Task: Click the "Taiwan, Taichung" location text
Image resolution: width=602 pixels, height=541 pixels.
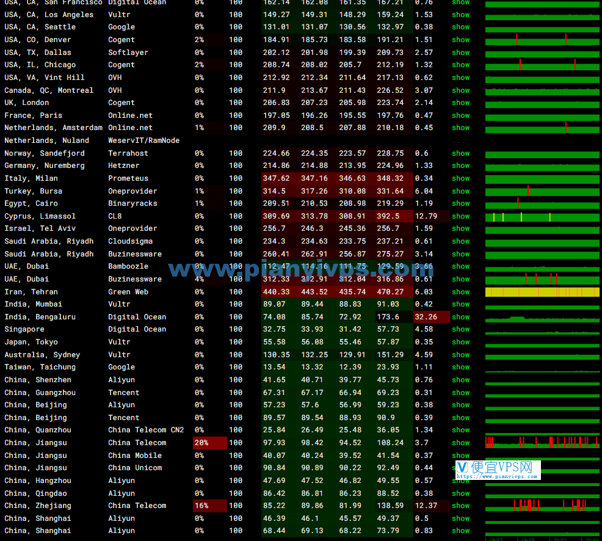Action: (x=40, y=367)
